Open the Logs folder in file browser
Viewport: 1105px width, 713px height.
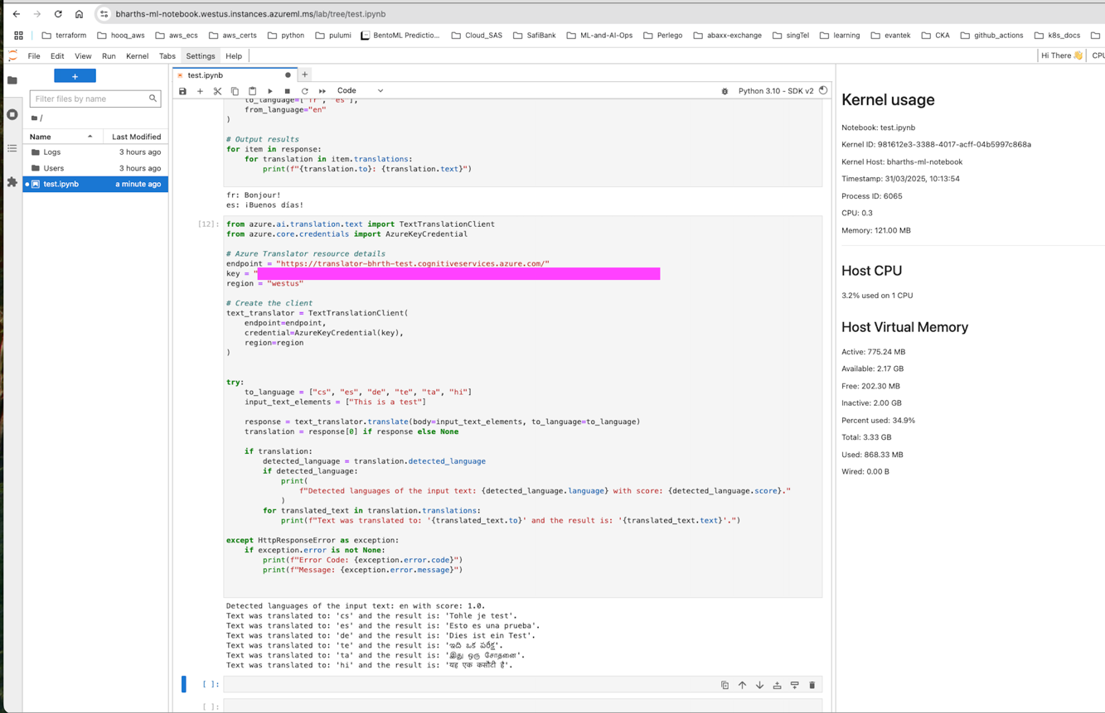(x=95, y=152)
